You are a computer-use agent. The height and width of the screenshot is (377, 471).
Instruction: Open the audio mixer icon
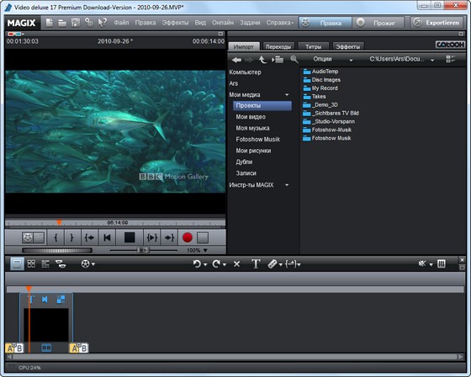tap(442, 264)
